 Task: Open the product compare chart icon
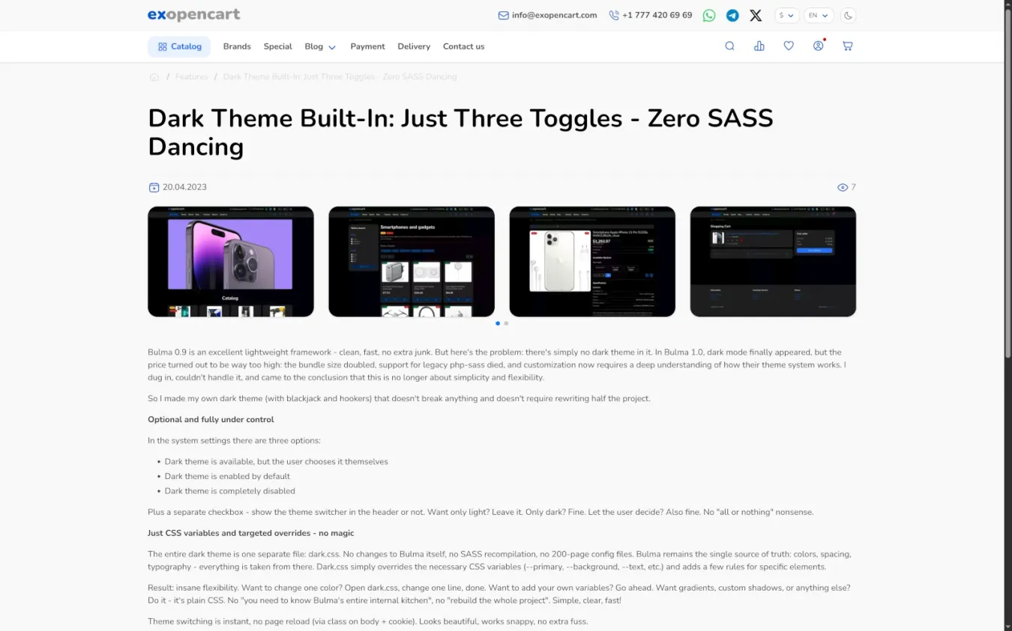(x=759, y=46)
